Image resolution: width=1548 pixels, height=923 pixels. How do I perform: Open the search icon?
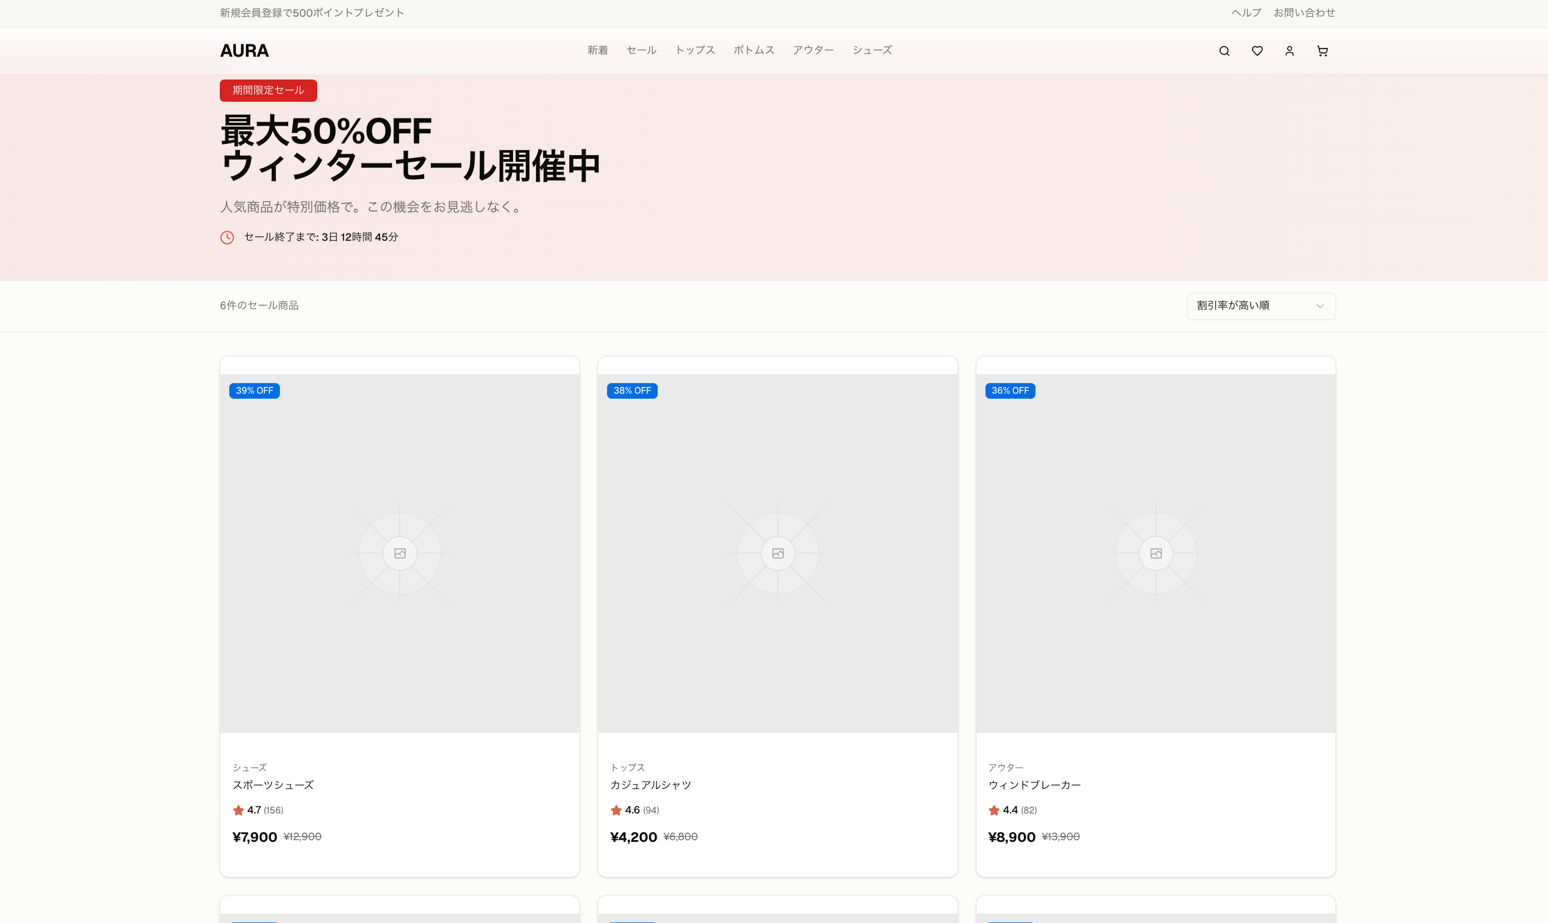1224,51
